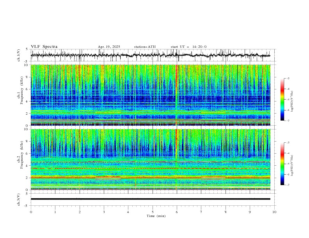309x238 pixels.
Task: Click the date 'Apr. 19, 2025'
Action: [x=109, y=47]
